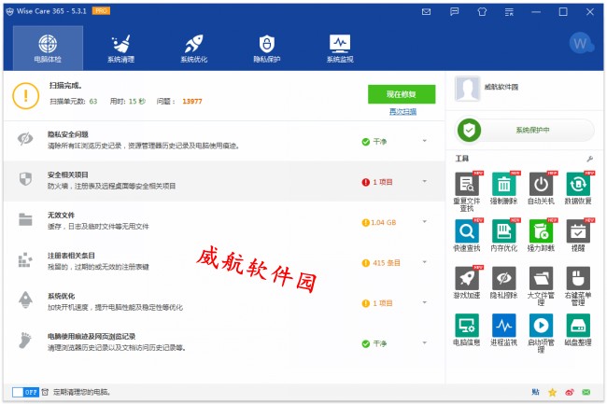Click the yellow star icon at bottom
Viewport: 607px width, 404px height.
click(x=553, y=393)
